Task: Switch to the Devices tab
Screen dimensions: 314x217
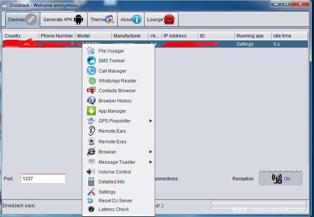Action: tap(23, 19)
